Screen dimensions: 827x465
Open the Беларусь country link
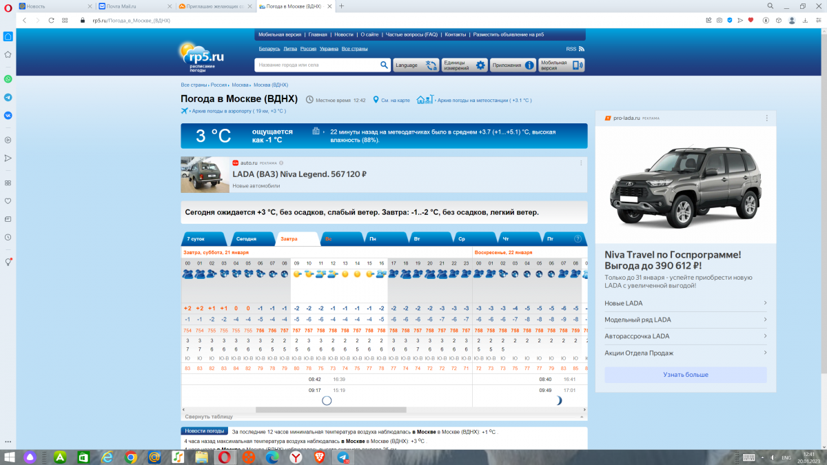pos(269,49)
